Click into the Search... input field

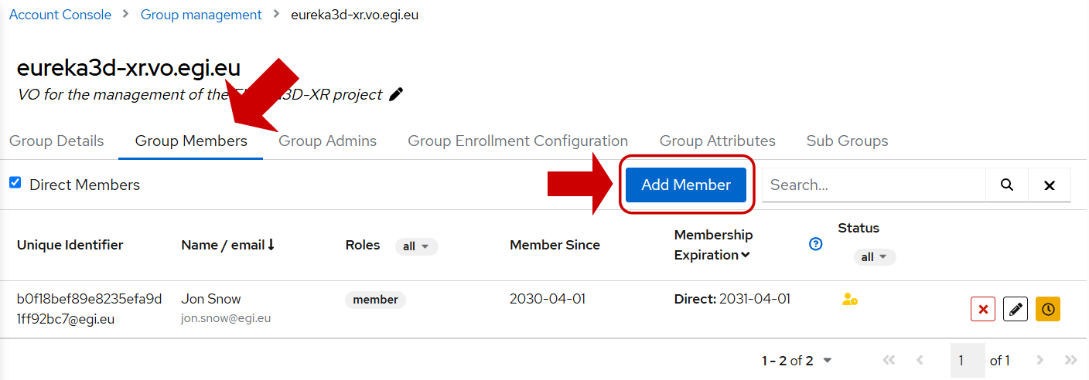click(874, 185)
